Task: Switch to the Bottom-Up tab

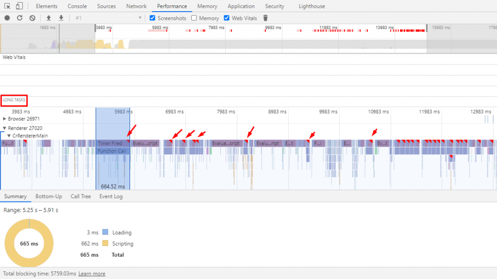Action: click(x=49, y=197)
